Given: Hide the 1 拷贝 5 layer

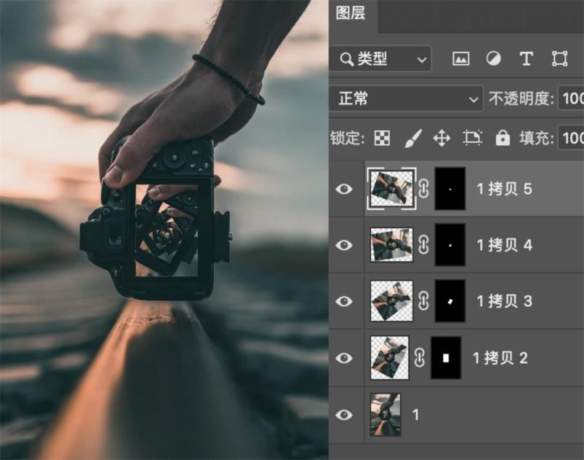Looking at the screenshot, I should coord(344,190).
